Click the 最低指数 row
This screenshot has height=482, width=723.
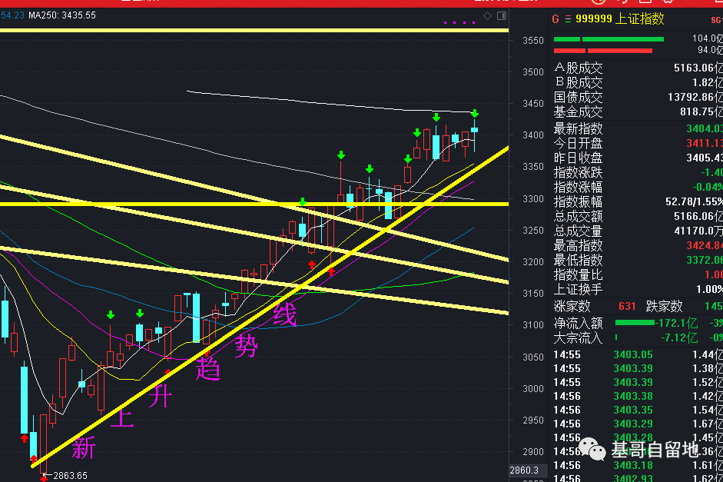pos(638,260)
